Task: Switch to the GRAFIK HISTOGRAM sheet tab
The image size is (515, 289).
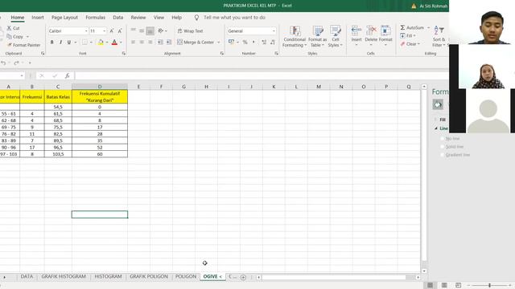Action: 64,276
